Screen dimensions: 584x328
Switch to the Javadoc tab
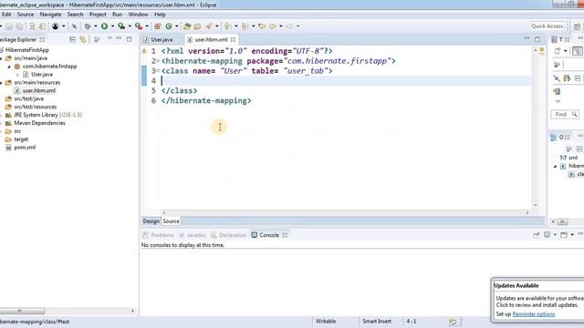[193, 235]
